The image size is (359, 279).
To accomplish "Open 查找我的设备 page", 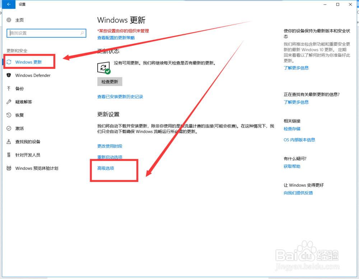I will point(28,142).
